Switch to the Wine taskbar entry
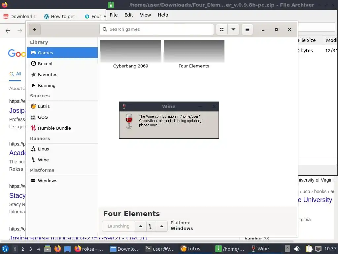 tap(265, 249)
